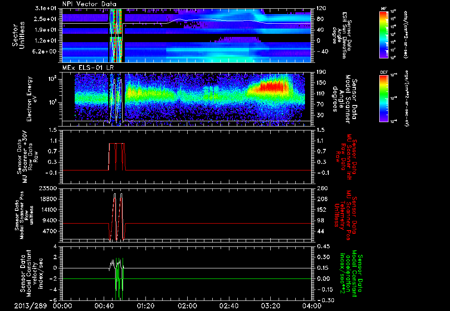Click the green acceleration spikes in bottom panel
This screenshot has width=450, height=311.
[119, 278]
